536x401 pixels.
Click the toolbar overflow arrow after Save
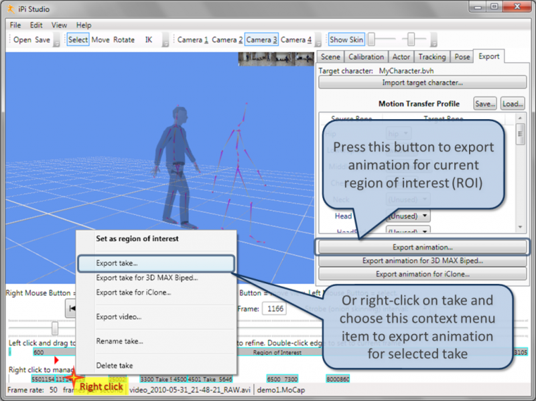pyautogui.click(x=56, y=40)
